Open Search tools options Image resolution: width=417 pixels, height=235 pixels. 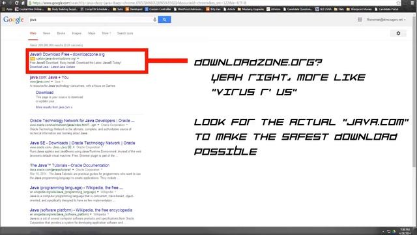tap(125, 33)
